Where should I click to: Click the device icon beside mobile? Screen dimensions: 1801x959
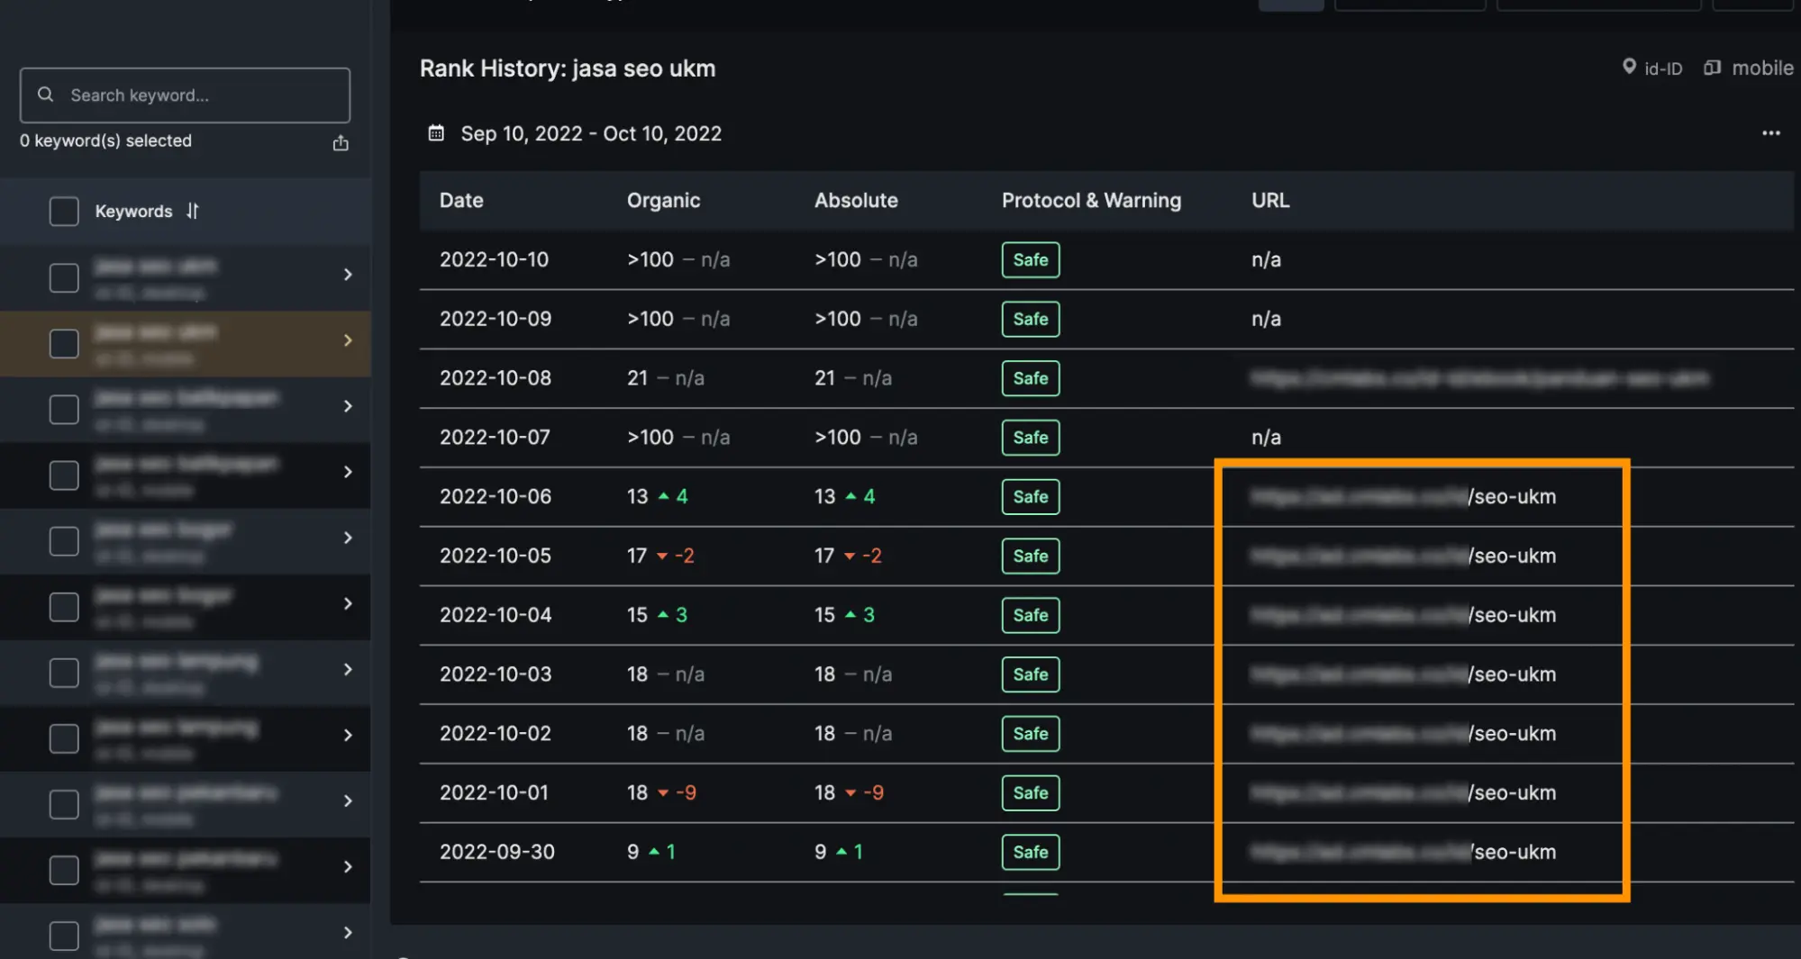click(x=1712, y=68)
